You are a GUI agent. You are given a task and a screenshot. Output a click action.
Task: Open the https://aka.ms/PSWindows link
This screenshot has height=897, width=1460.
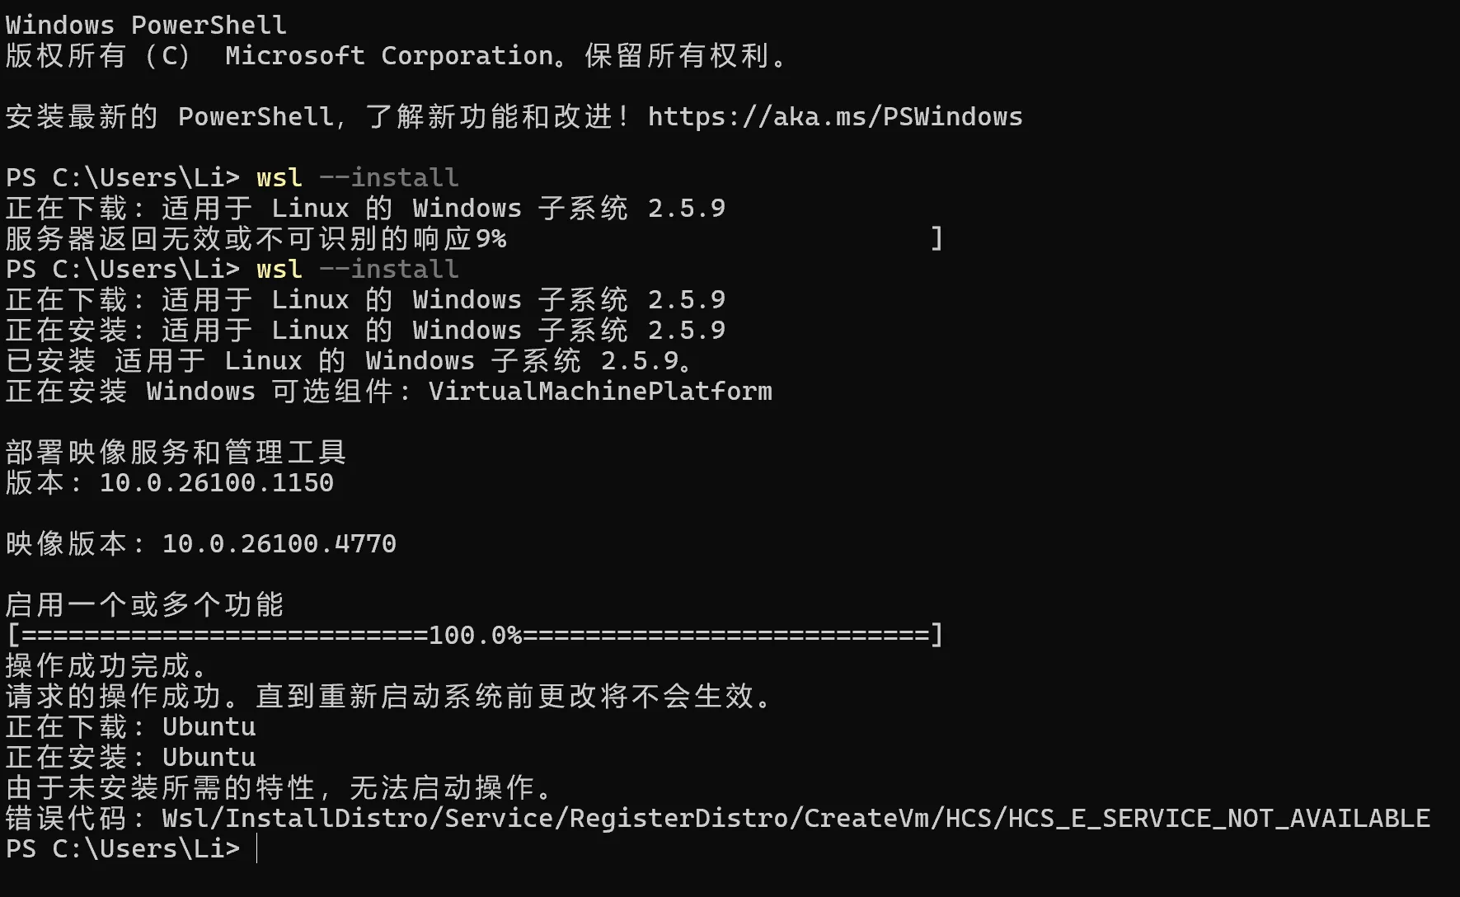coord(834,117)
